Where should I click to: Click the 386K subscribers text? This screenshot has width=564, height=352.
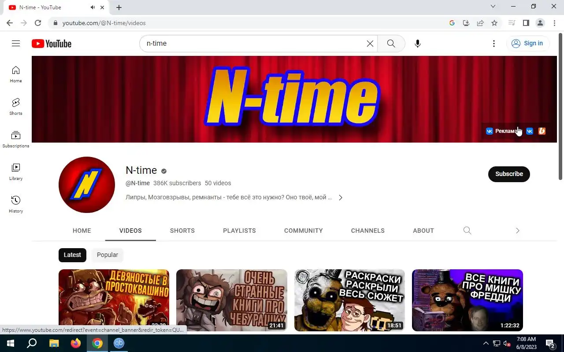pos(177,183)
